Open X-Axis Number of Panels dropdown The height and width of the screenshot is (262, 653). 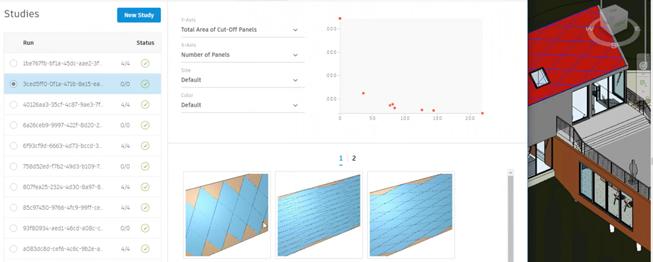(x=240, y=54)
